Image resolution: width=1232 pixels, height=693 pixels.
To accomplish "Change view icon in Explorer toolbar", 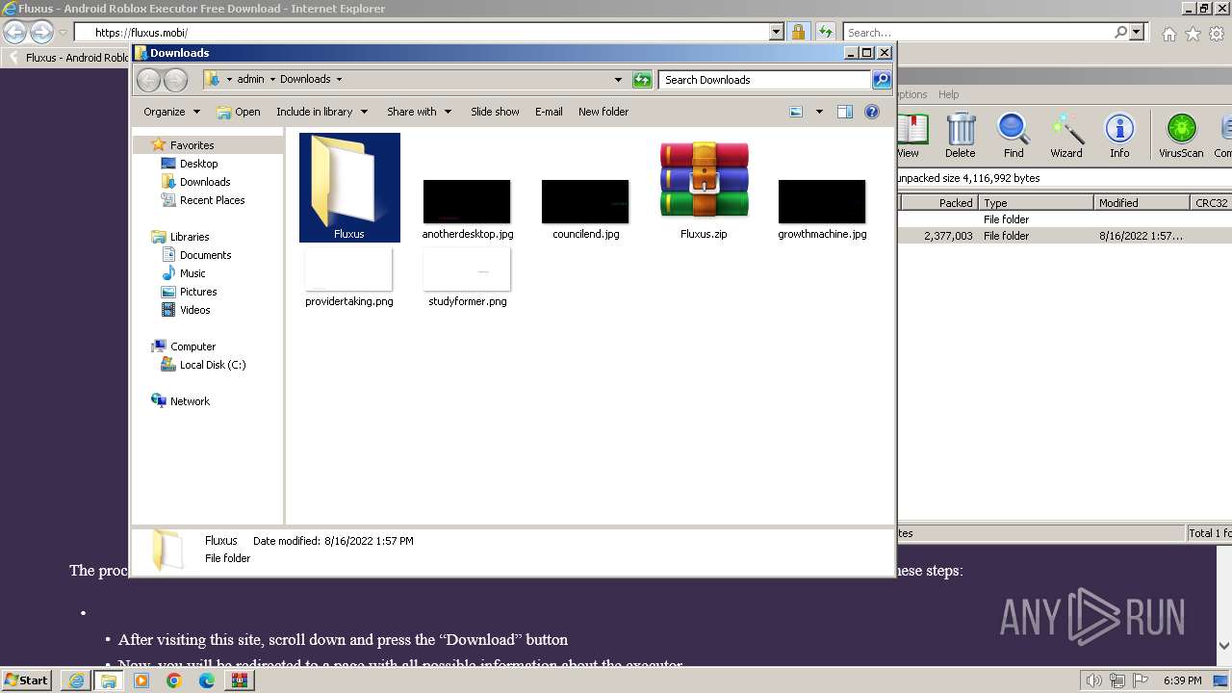I will (796, 112).
